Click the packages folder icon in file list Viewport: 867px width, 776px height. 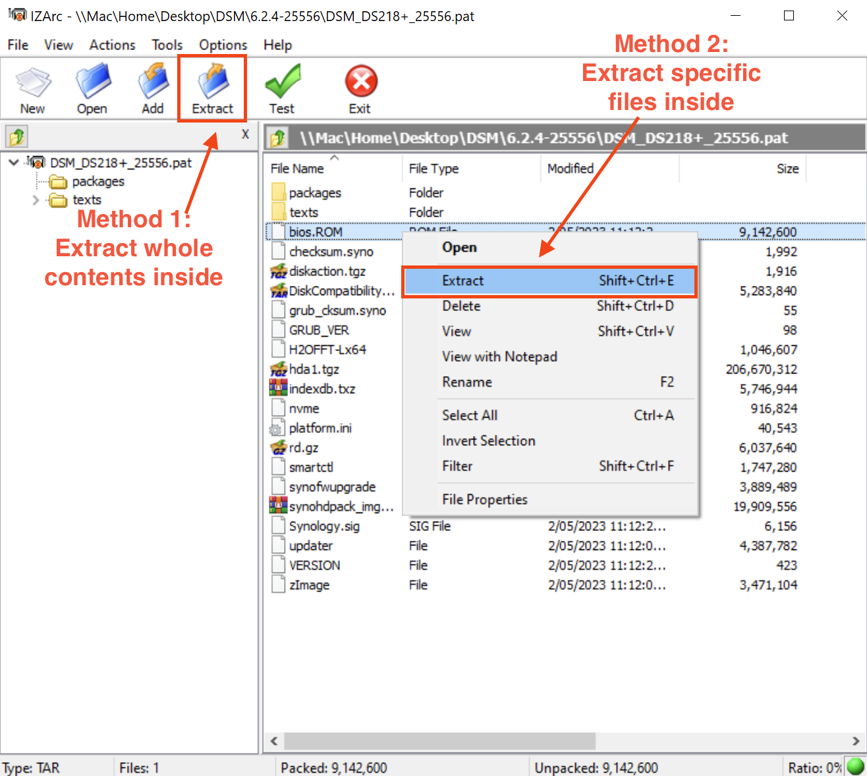(x=279, y=192)
